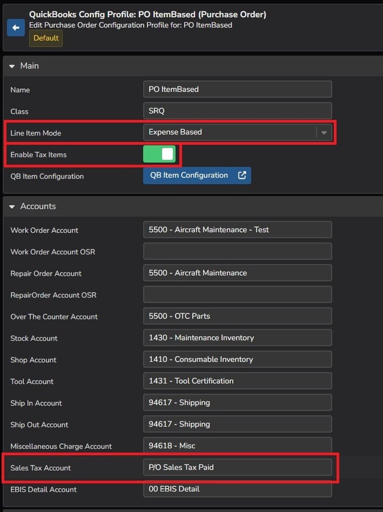Click the 'Line Item Mode' label
Screen dimensions: 383x512
[x=35, y=133]
